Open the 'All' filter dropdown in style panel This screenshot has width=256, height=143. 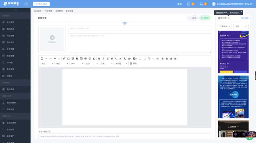pos(241,26)
